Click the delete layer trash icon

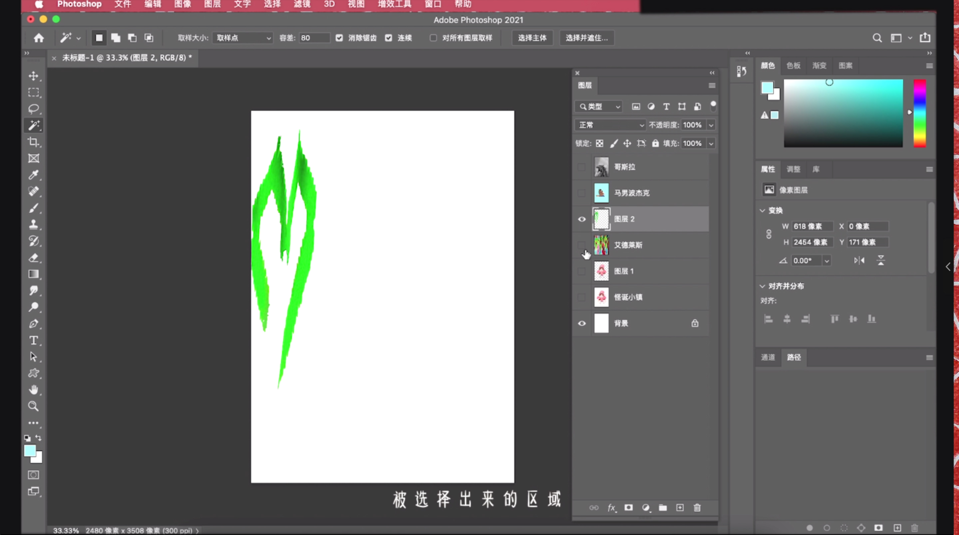coord(697,508)
